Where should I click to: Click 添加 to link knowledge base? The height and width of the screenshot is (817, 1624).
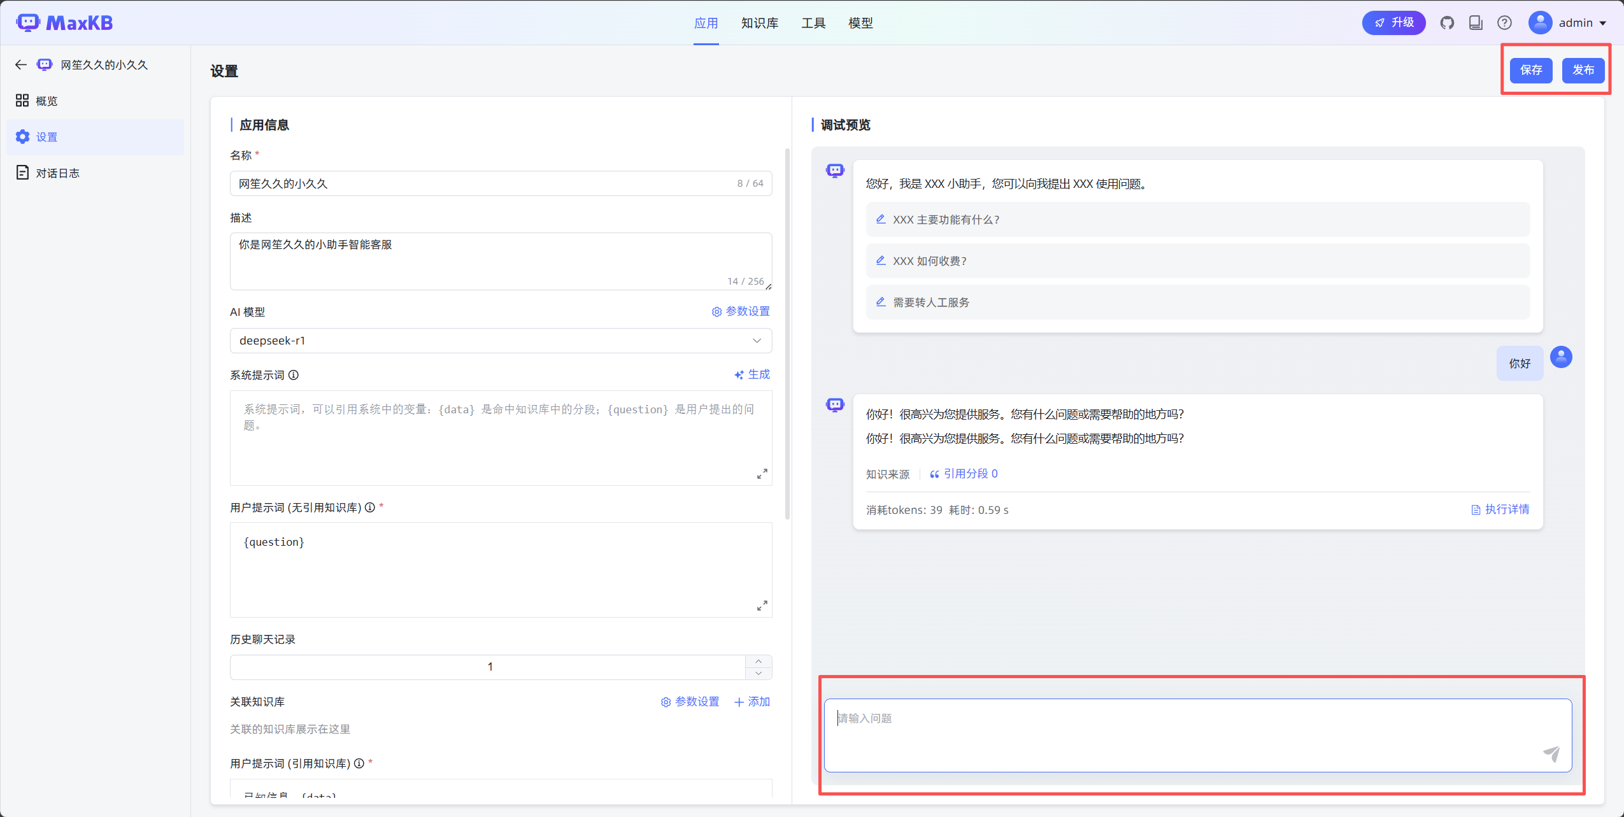(x=752, y=702)
